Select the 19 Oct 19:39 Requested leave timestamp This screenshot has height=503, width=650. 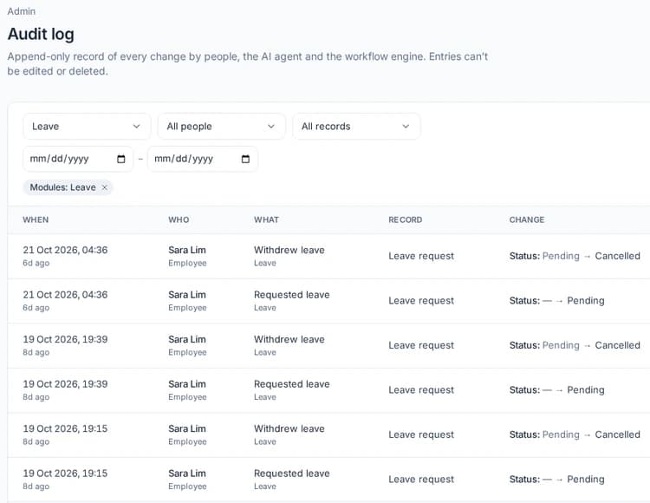tap(65, 384)
